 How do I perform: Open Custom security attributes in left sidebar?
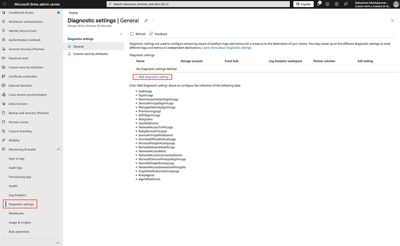coord(26,67)
